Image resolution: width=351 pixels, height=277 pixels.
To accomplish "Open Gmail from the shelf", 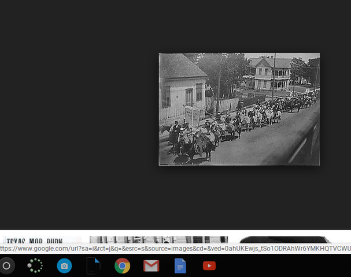I will pyautogui.click(x=152, y=266).
